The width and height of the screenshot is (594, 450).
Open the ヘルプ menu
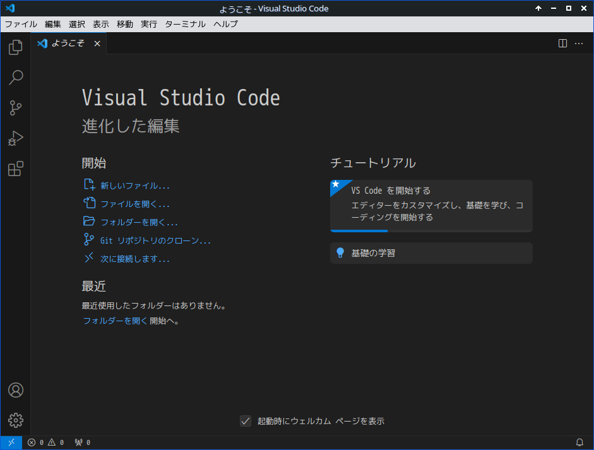(x=225, y=24)
